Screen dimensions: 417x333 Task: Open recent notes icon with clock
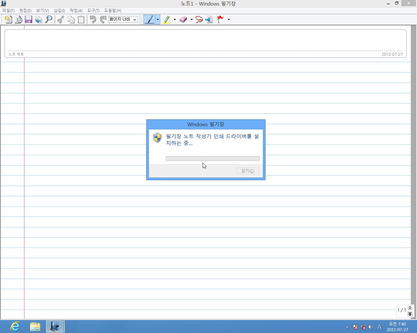tap(19, 20)
